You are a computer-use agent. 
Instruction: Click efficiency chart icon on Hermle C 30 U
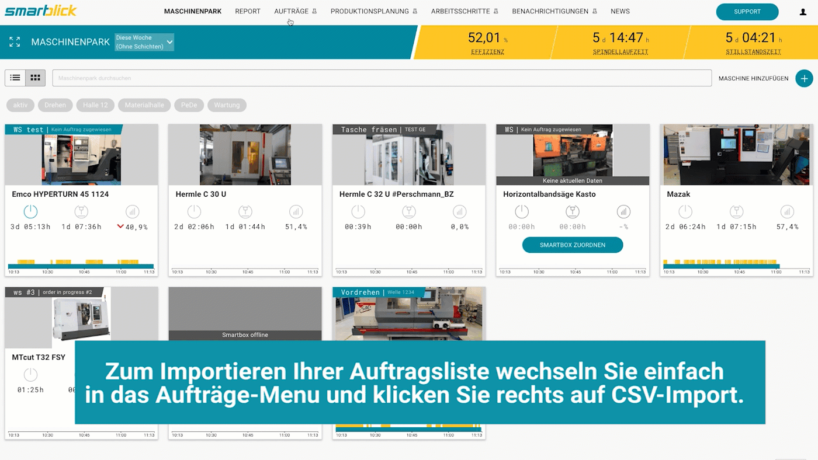click(x=296, y=212)
